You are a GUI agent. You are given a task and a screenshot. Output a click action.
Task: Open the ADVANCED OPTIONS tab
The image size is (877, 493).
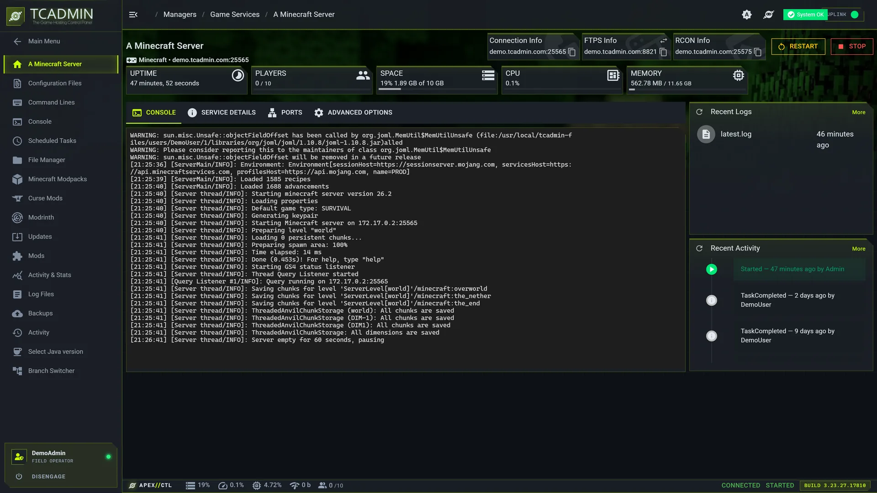[x=353, y=113]
